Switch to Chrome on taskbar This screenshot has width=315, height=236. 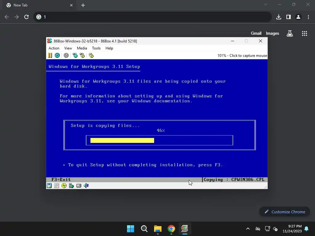[x=171, y=229]
